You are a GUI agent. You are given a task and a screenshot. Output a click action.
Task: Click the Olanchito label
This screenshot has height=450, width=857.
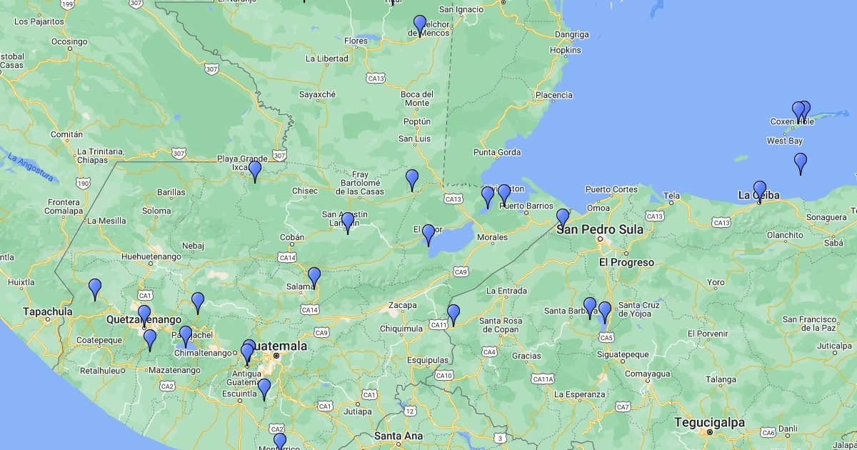pos(785,235)
